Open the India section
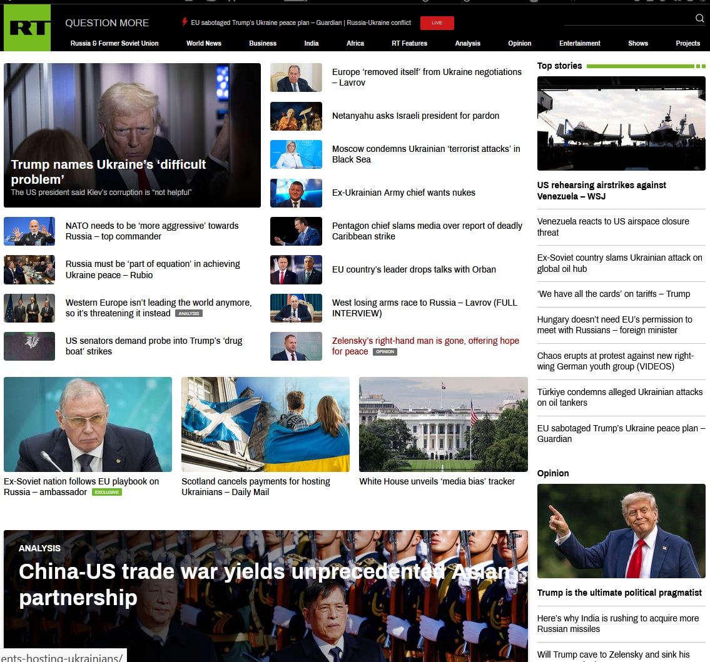The image size is (710, 662). (312, 43)
